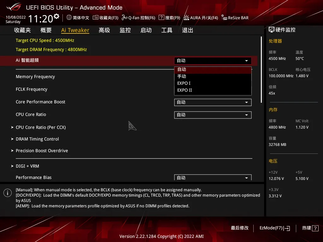Image resolution: width=323 pixels, height=242 pixels.
Task: Click the 1.120 V MC Volt value
Action: tap(302, 127)
